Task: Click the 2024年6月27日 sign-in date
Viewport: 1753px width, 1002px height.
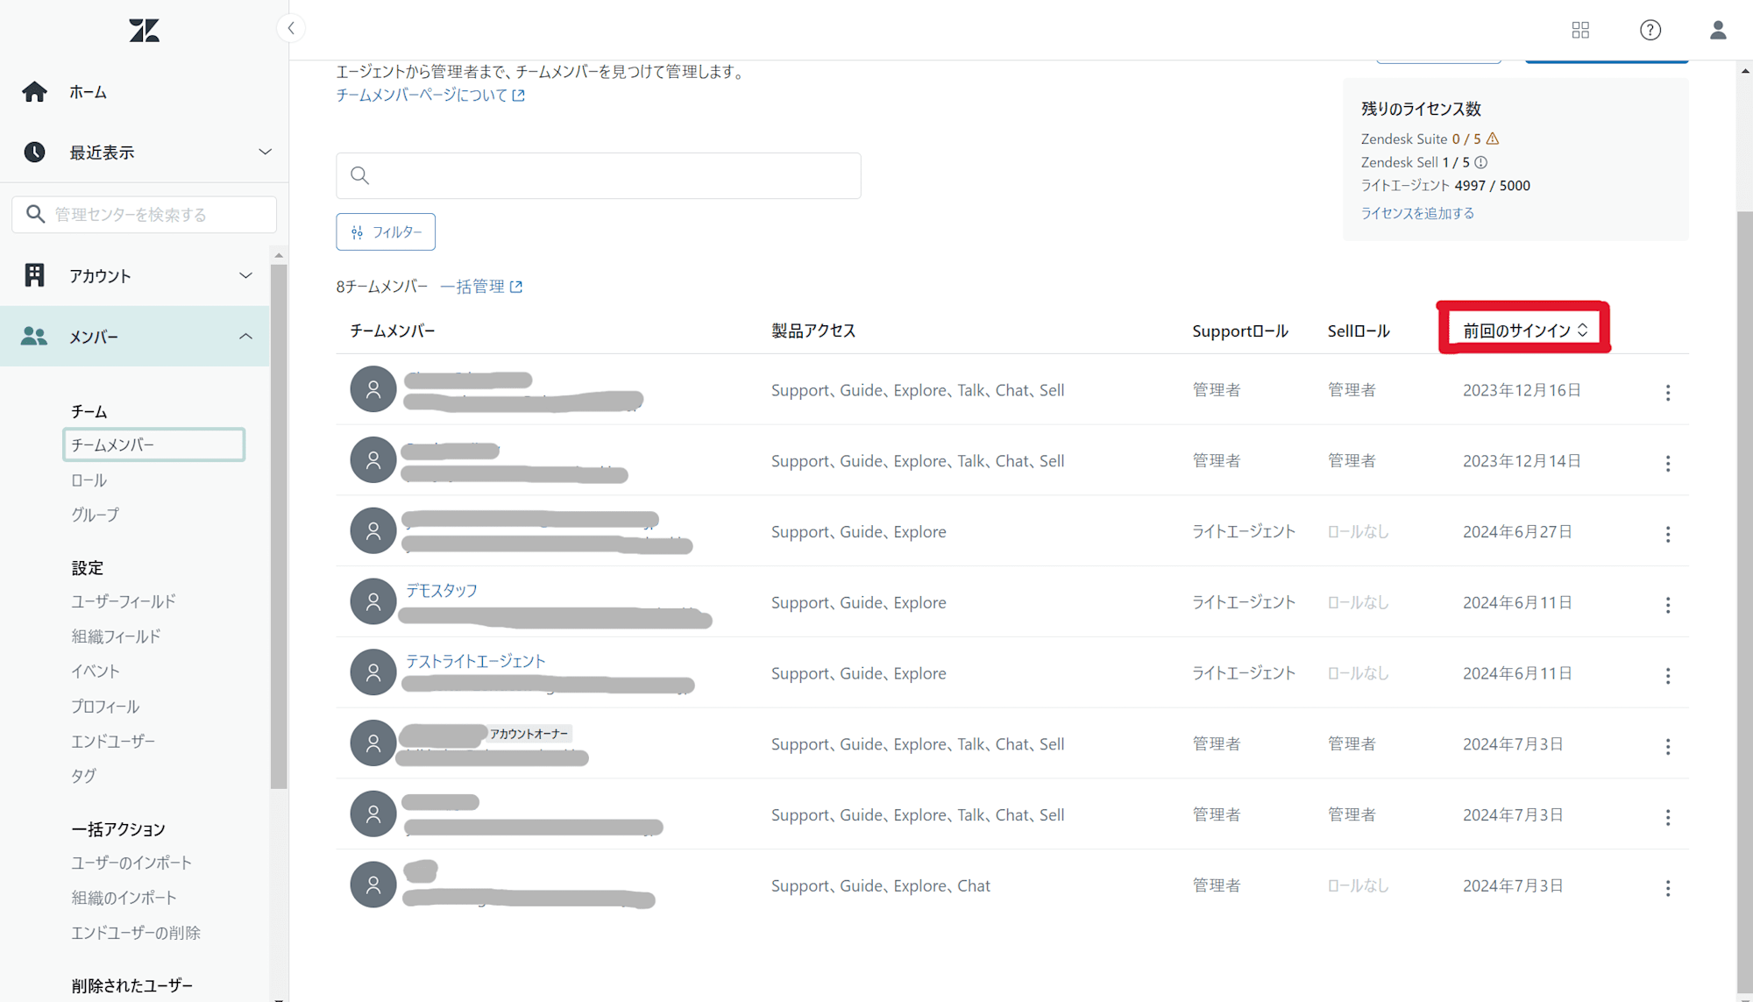Action: pyautogui.click(x=1517, y=531)
